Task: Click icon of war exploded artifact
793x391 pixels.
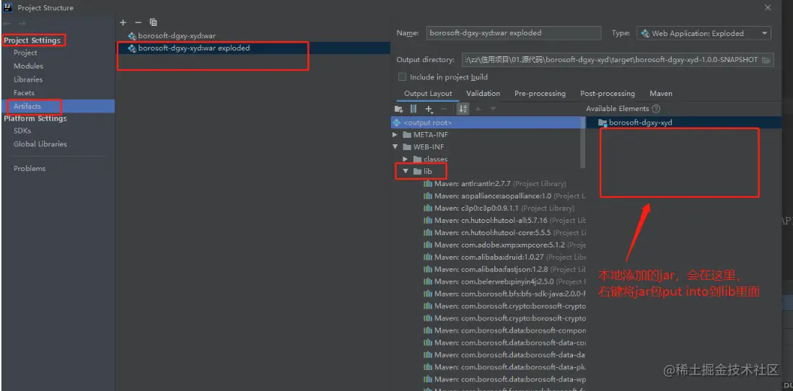Action: point(132,48)
